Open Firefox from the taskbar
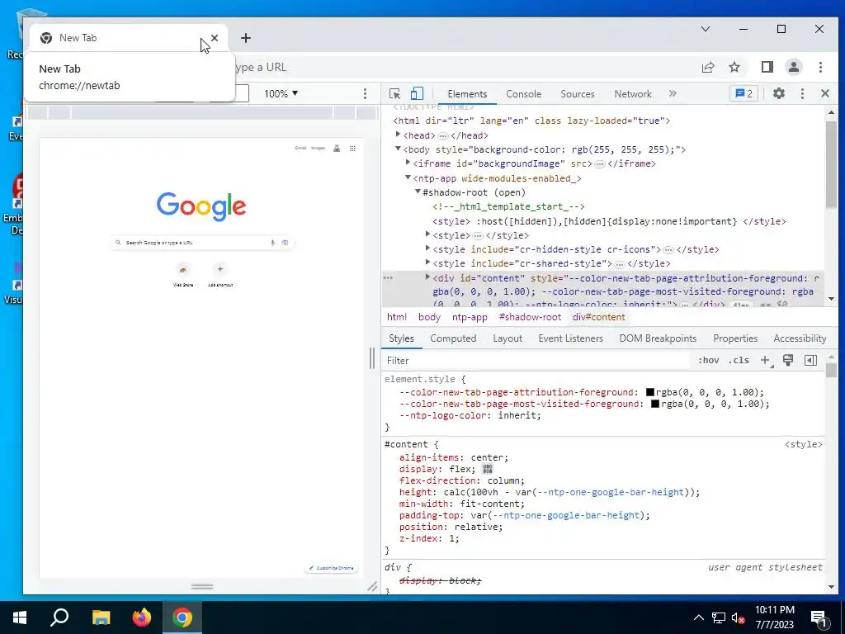The width and height of the screenshot is (845, 634). pos(142,617)
